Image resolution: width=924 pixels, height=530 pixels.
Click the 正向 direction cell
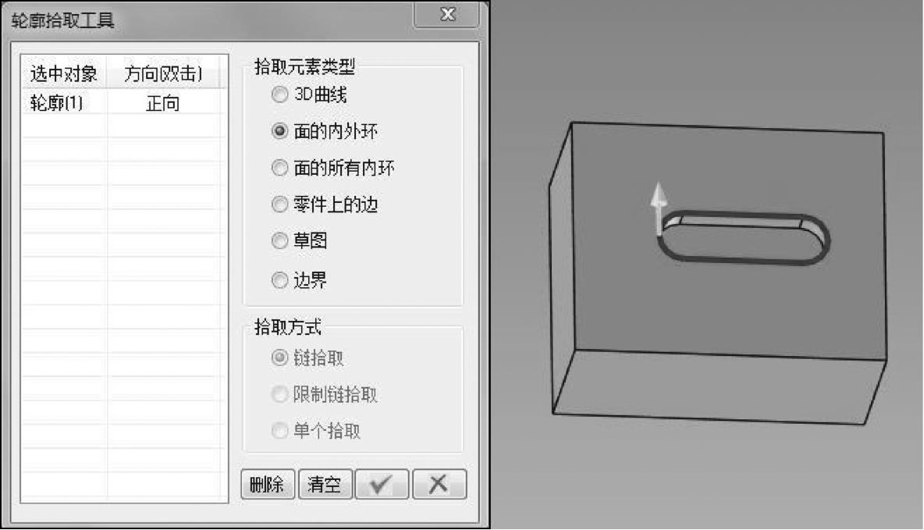pyautogui.click(x=163, y=104)
